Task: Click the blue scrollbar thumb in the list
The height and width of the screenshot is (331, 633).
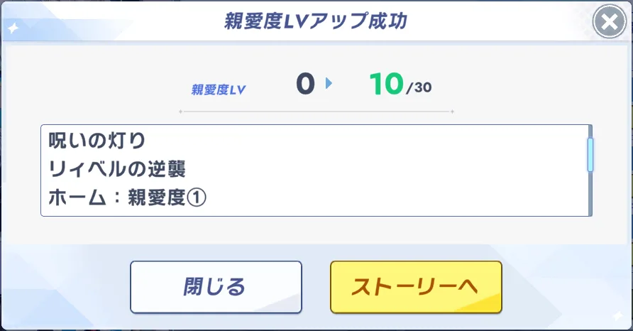Action: point(590,154)
